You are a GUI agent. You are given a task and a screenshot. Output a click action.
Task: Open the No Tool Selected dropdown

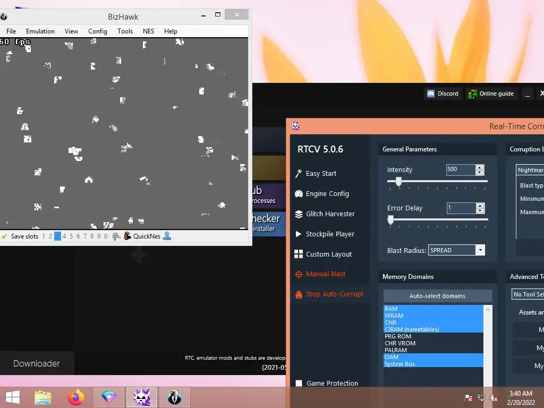coord(528,294)
